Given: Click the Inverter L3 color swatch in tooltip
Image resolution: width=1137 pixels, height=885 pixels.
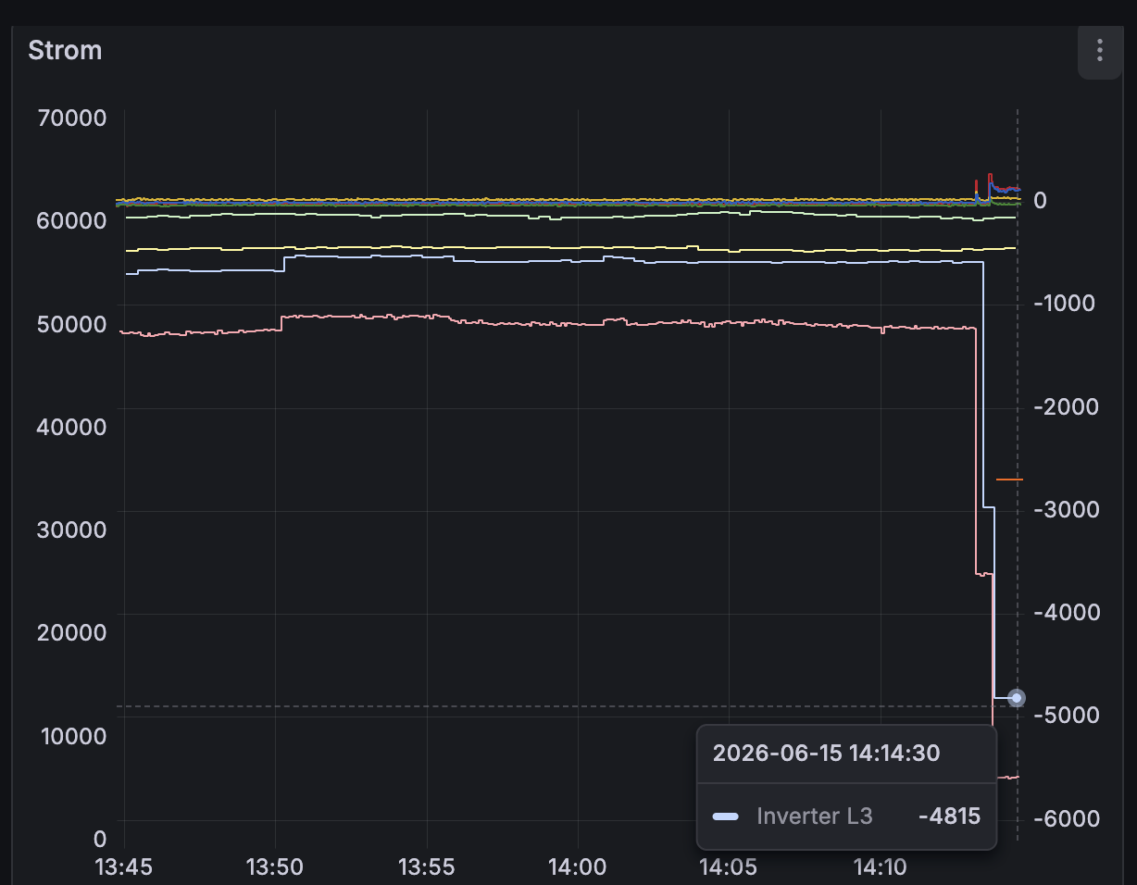Looking at the screenshot, I should coord(725,816).
